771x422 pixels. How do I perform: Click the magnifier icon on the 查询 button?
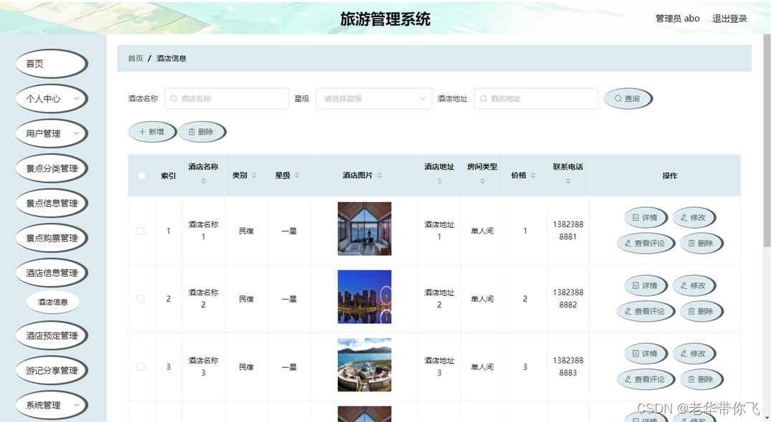[x=618, y=98]
